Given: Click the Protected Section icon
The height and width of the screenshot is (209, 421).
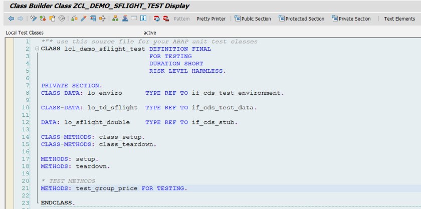Looking at the screenshot, I should coord(281,19).
